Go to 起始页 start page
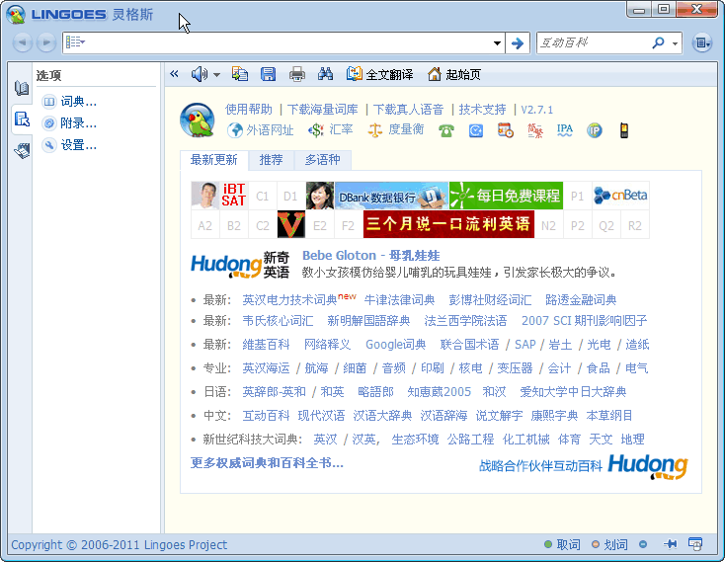Image resolution: width=725 pixels, height=562 pixels. point(454,74)
